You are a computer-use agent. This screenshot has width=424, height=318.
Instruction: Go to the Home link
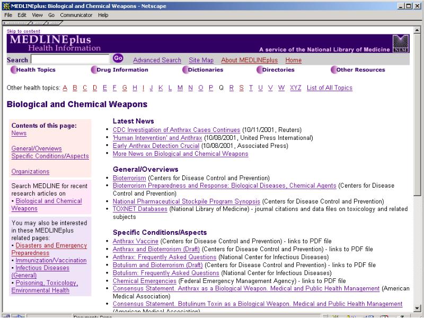tap(294, 60)
